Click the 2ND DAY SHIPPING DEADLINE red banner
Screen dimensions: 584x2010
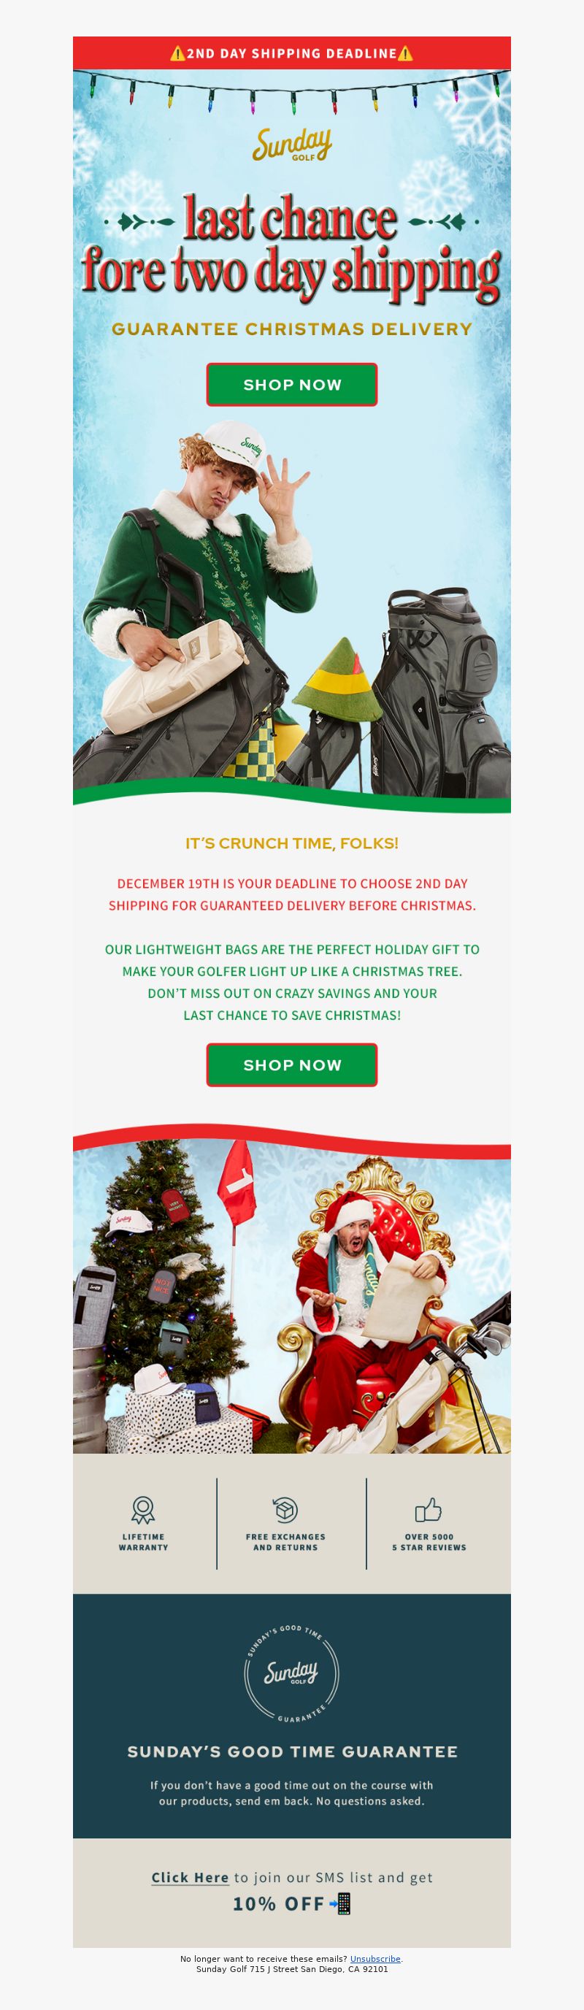click(291, 53)
